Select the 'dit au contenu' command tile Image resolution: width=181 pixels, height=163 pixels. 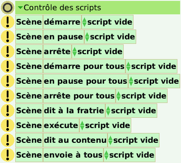[x=75, y=140]
